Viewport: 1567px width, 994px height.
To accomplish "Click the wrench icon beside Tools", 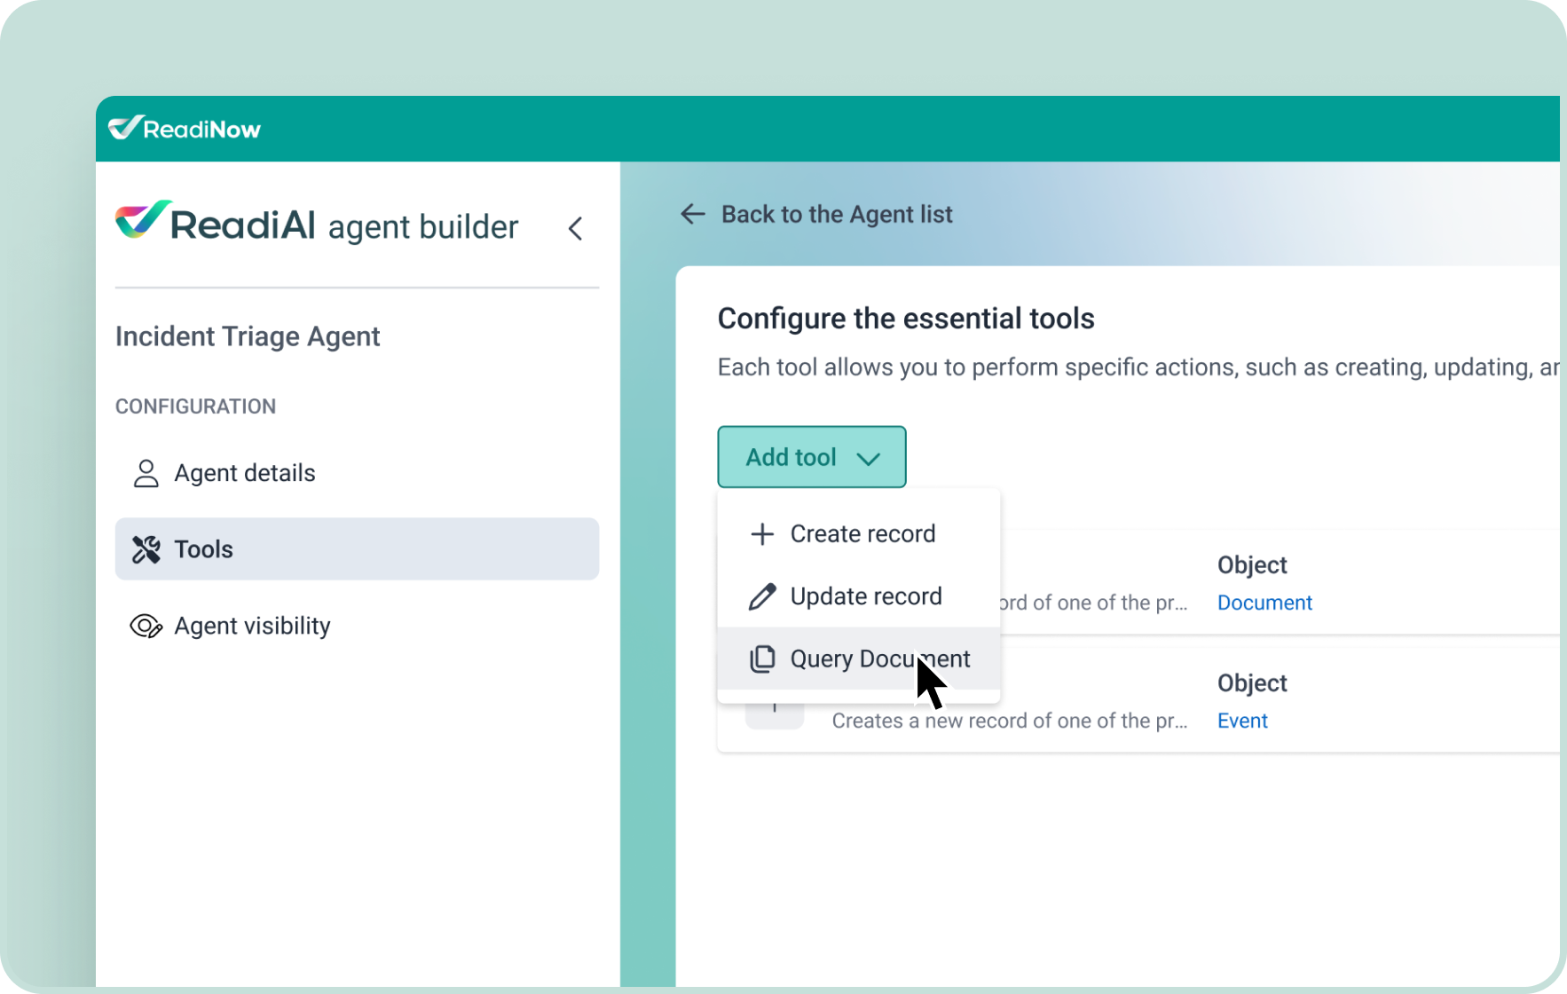I will click(146, 549).
